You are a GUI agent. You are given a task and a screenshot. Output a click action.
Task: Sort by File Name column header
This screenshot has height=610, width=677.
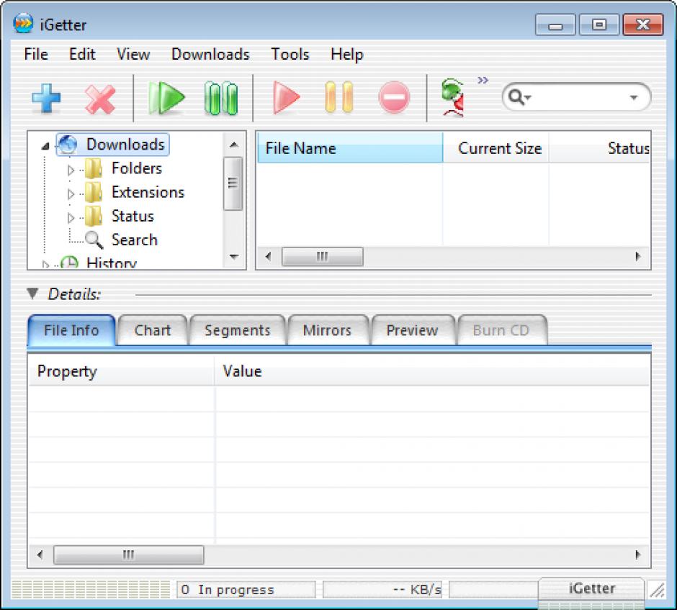coord(350,148)
